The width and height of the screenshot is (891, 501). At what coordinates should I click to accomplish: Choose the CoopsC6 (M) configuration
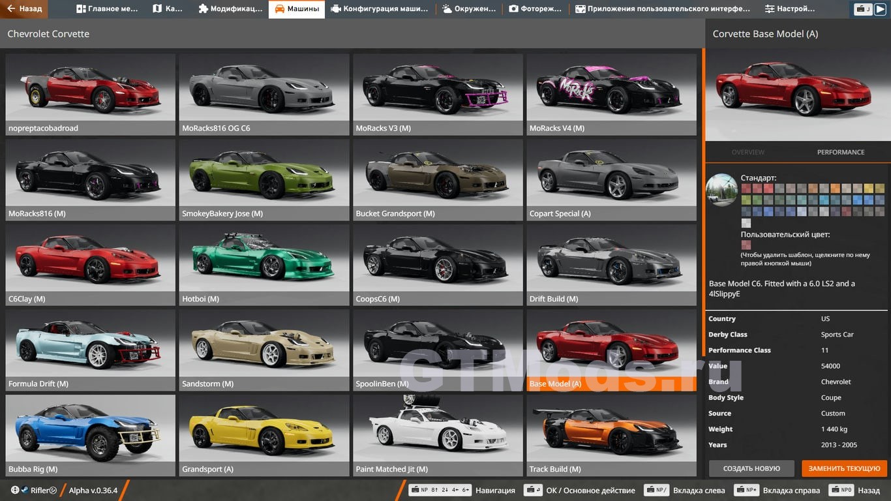[x=438, y=265]
